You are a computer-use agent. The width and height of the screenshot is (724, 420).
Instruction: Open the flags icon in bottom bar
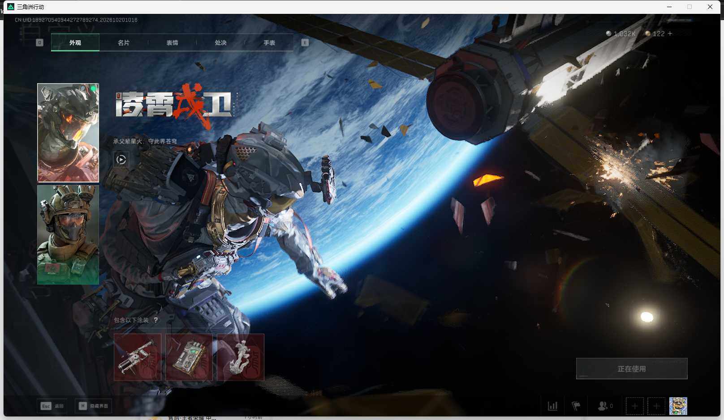pyautogui.click(x=576, y=406)
